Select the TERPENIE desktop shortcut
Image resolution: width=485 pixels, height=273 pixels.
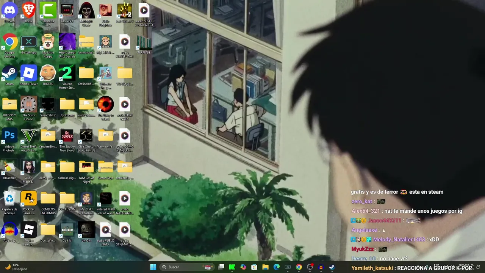(x=144, y=45)
